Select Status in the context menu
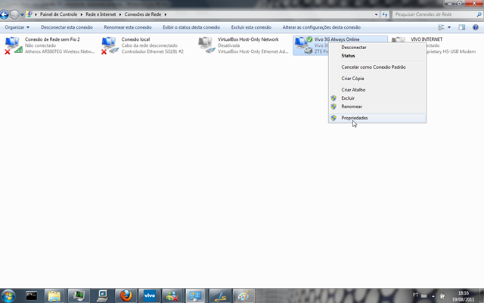Viewport: 484px width, 303px height. click(x=348, y=56)
